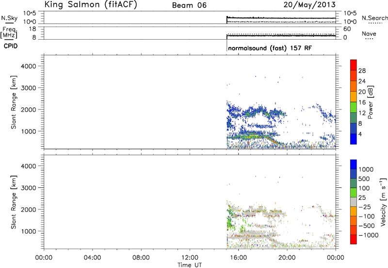
Task: Click the "28" label on the power colorbar
Action: (362, 71)
